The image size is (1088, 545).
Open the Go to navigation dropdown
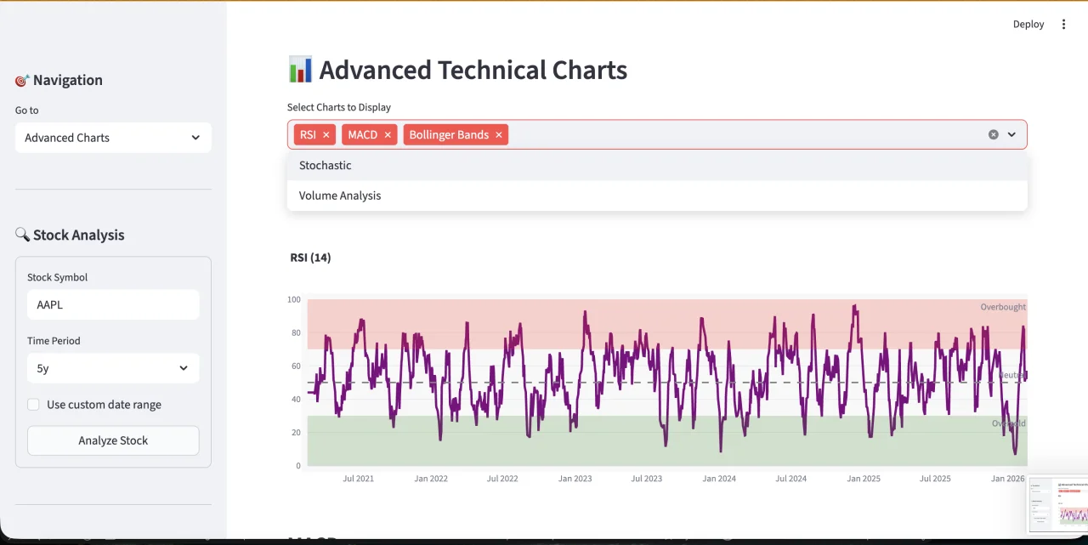pyautogui.click(x=113, y=138)
